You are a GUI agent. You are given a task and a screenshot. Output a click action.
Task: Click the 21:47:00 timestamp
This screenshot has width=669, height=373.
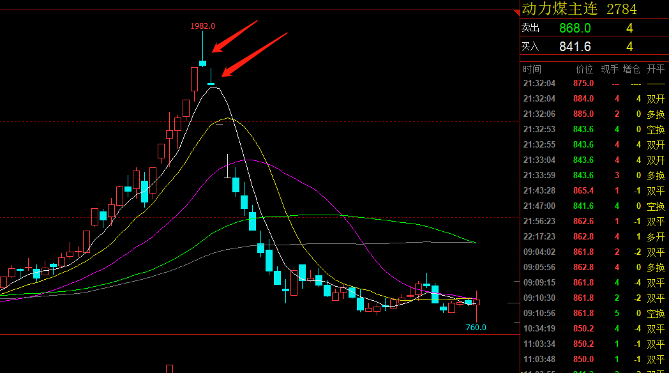pyautogui.click(x=539, y=206)
